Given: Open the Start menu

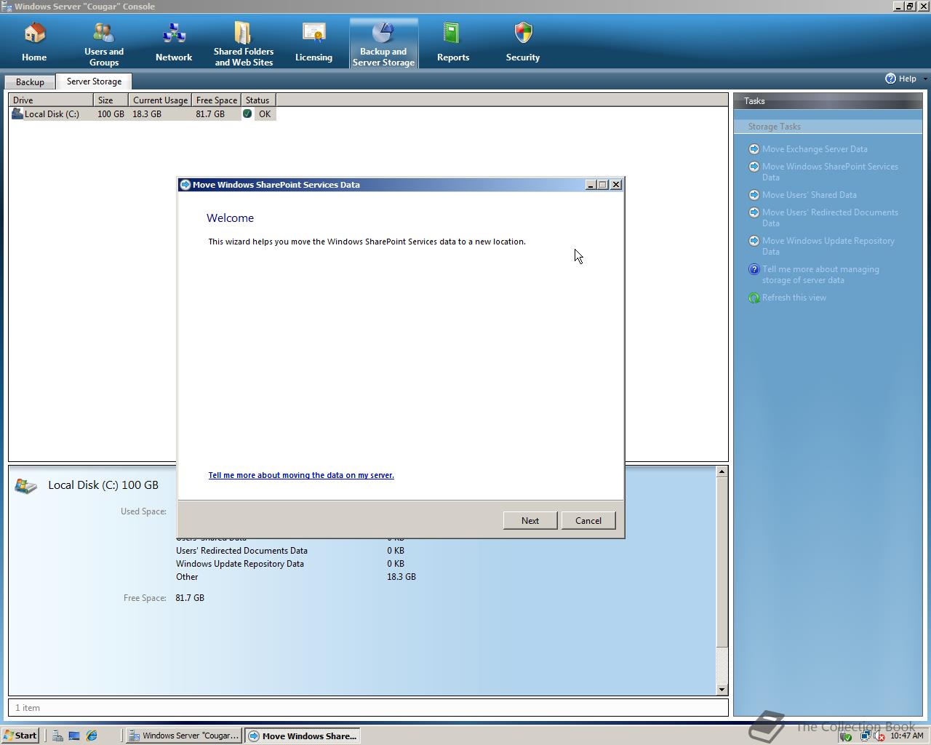Looking at the screenshot, I should [x=20, y=736].
